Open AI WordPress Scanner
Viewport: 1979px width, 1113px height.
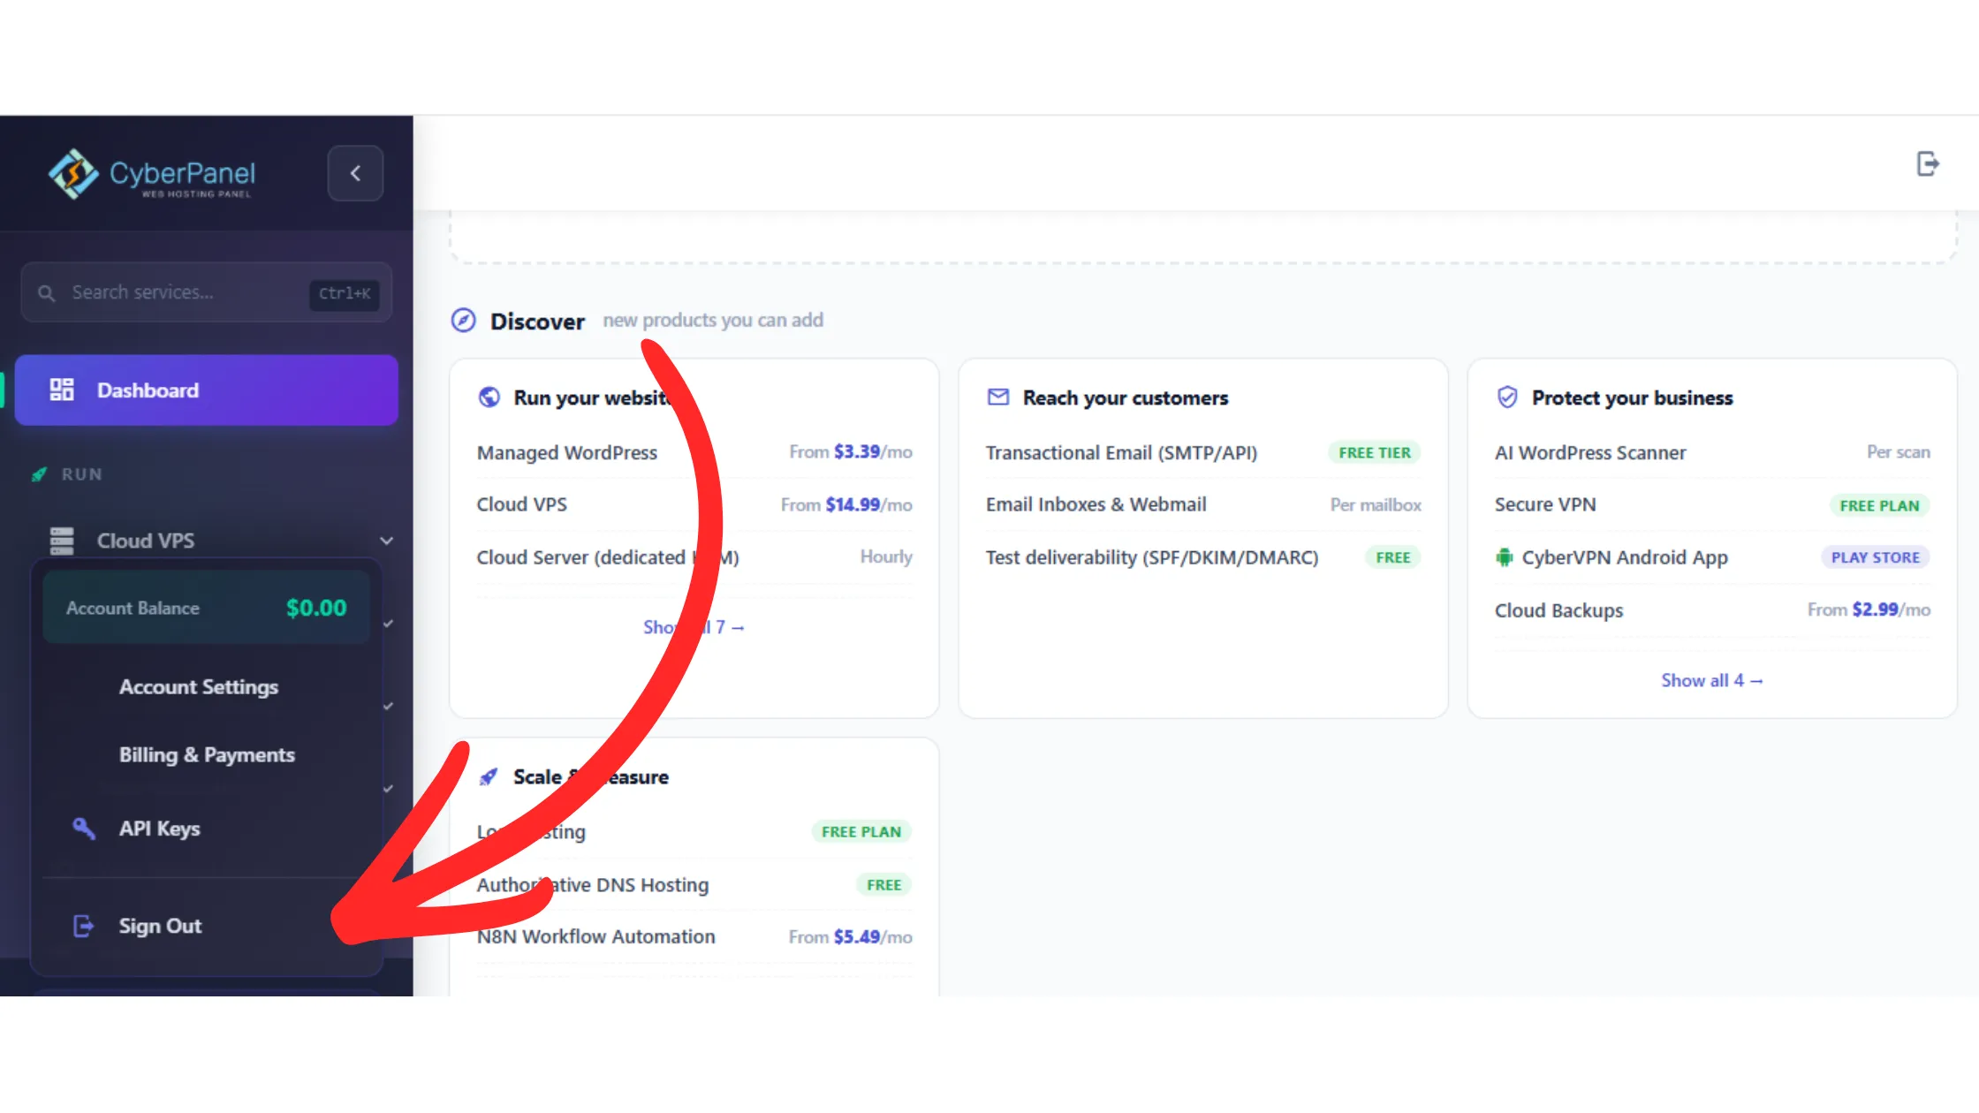[1590, 452]
